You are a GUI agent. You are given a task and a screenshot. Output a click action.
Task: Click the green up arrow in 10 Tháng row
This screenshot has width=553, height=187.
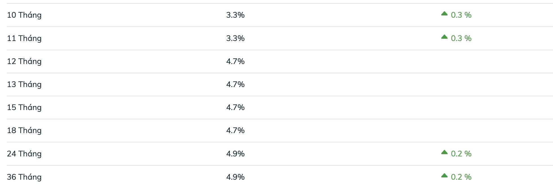click(444, 13)
